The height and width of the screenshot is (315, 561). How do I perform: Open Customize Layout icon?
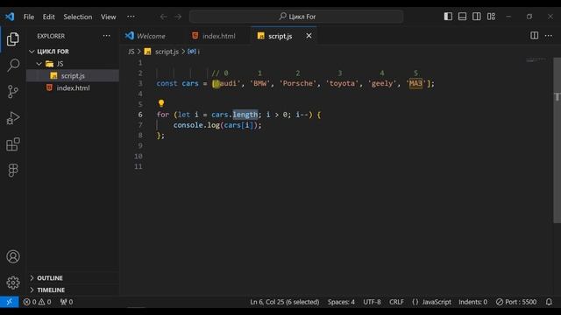(x=491, y=17)
